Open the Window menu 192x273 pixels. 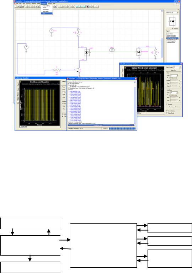point(50,4)
